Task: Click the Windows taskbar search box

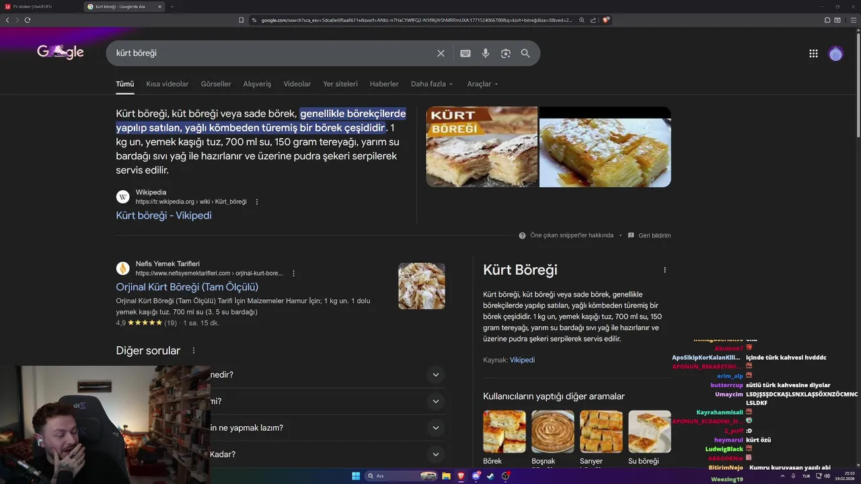Action: 401,476
